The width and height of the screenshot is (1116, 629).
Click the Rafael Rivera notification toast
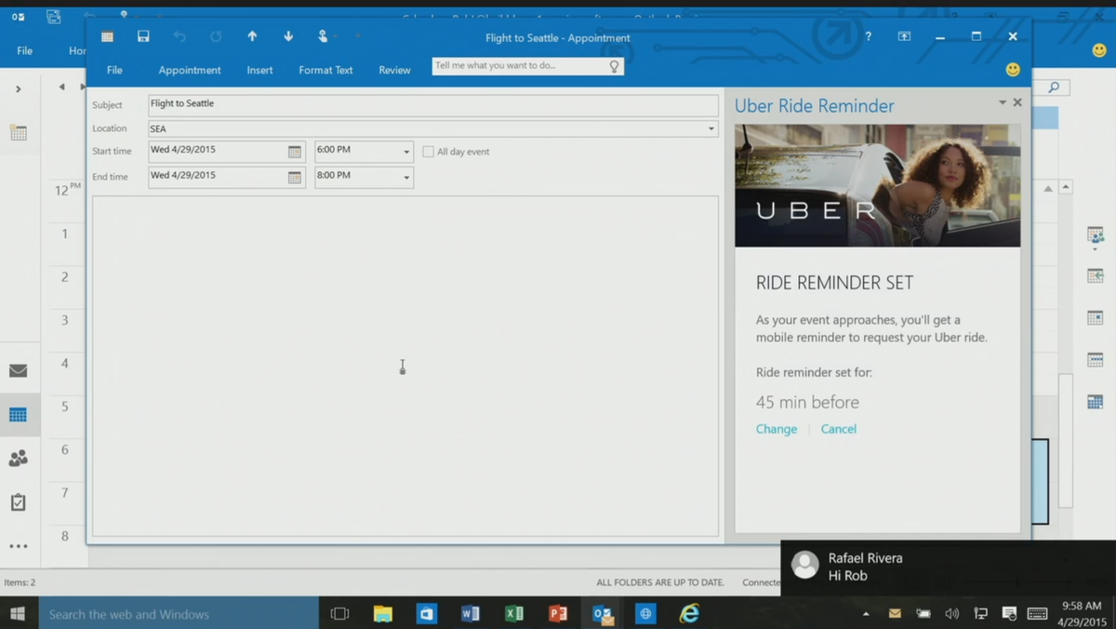948,567
